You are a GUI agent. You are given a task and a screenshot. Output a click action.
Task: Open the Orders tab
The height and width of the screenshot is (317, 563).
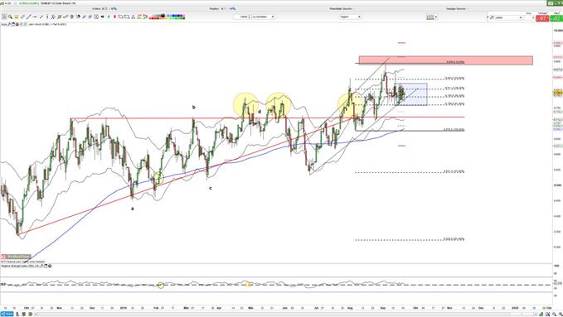click(104, 8)
